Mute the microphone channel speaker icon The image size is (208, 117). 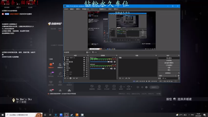[x=112, y=62]
